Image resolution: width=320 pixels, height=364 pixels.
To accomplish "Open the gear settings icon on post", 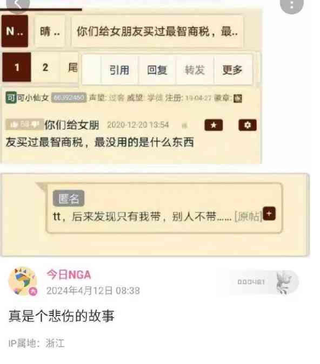I will click(x=248, y=125).
